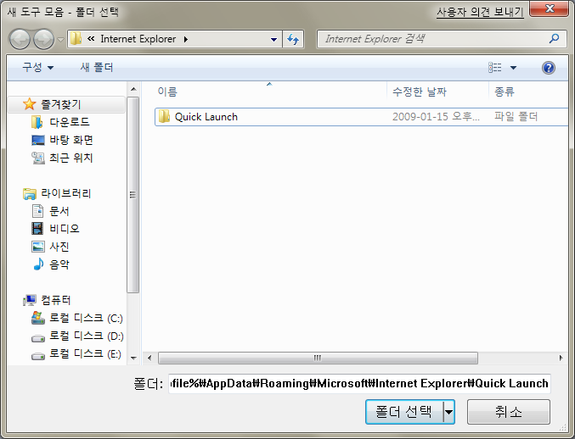Click file list scroll left arrow
The width and height of the screenshot is (575, 439).
tap(149, 358)
